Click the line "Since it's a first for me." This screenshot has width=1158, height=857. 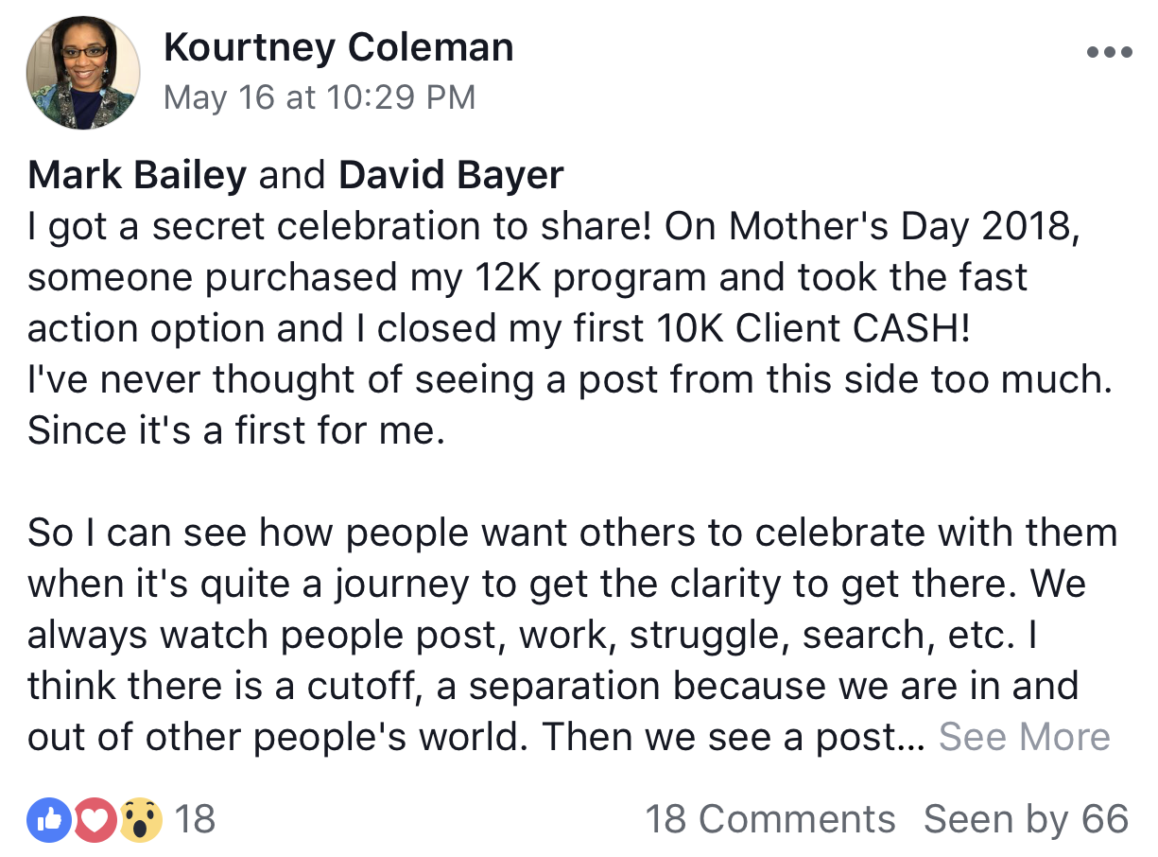(235, 430)
